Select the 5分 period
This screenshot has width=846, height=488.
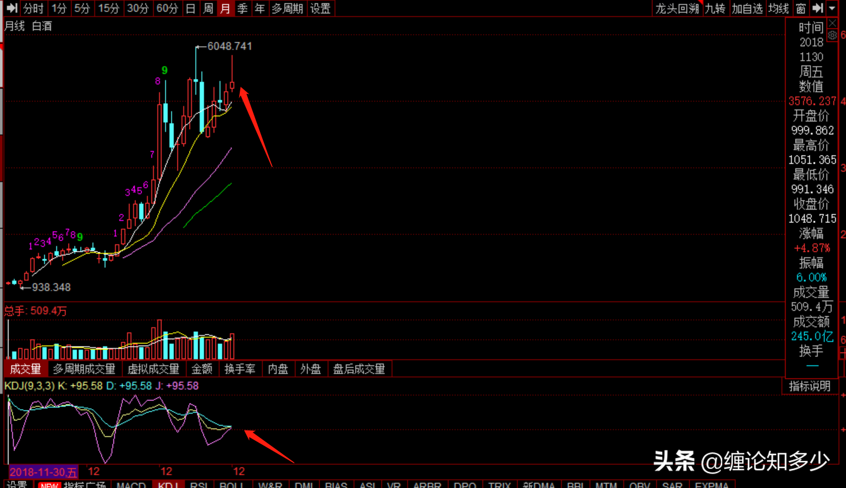[x=82, y=9]
